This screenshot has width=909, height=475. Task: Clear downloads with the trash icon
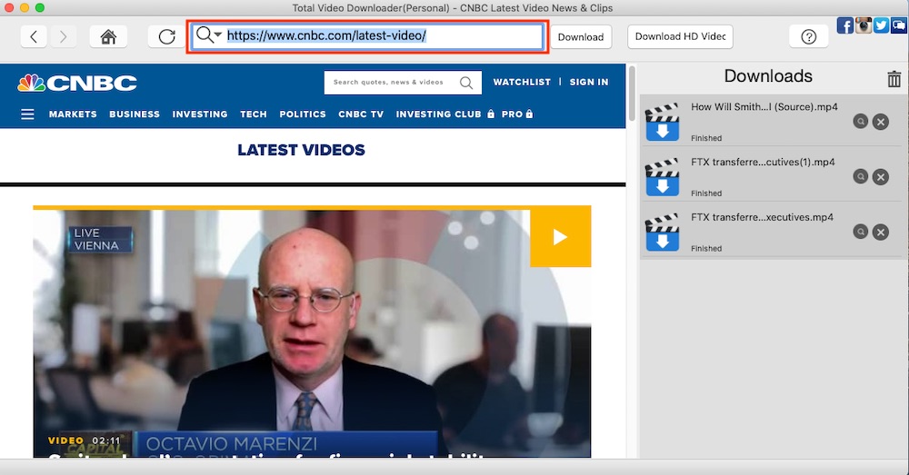894,78
